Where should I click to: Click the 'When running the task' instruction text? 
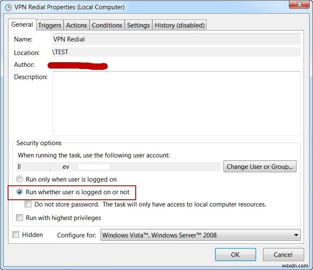[x=94, y=155]
